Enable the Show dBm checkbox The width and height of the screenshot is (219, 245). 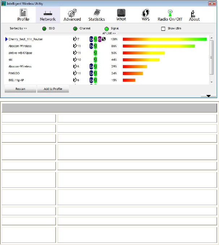[163, 29]
